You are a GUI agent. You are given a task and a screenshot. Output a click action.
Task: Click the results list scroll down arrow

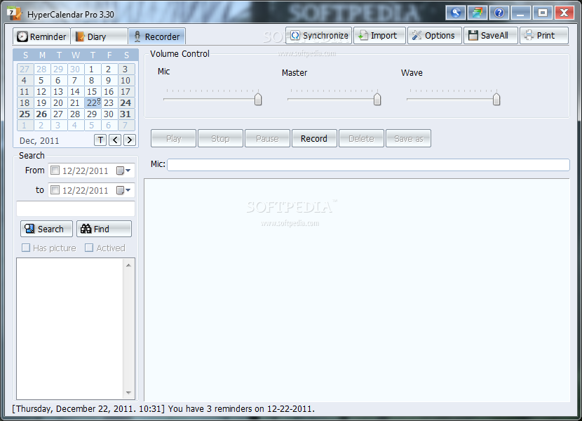point(128,393)
